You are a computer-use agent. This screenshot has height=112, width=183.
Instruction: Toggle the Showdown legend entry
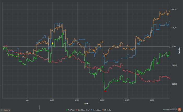click(96, 110)
